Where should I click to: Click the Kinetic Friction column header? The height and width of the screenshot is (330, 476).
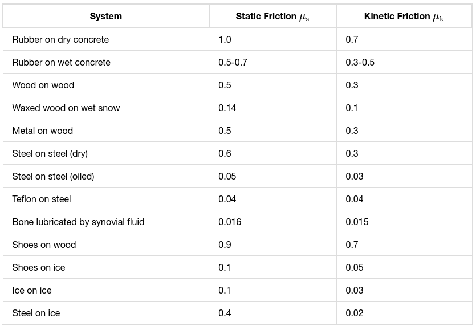403,16
